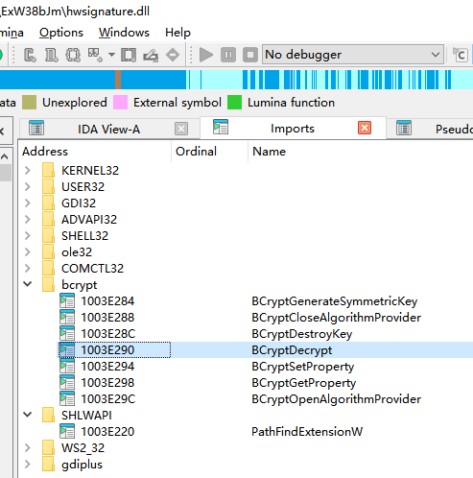Select BCryptDestroyKey import name
This screenshot has width=473, height=478.
coord(301,334)
